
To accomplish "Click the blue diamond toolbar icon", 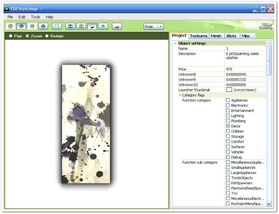I will click(x=43, y=26).
